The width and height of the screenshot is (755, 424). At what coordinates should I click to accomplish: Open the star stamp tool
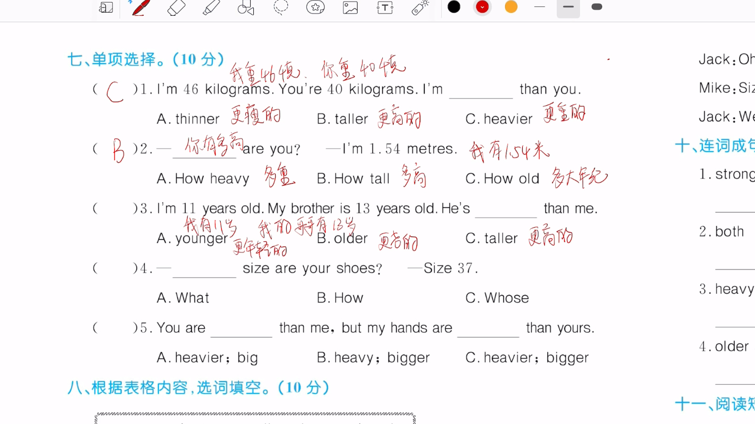coord(315,7)
